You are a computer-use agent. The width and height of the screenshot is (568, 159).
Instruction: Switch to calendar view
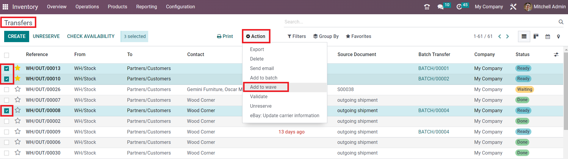tap(547, 36)
